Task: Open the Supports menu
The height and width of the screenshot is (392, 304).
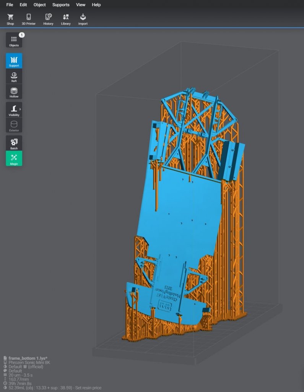Action: coord(61,5)
